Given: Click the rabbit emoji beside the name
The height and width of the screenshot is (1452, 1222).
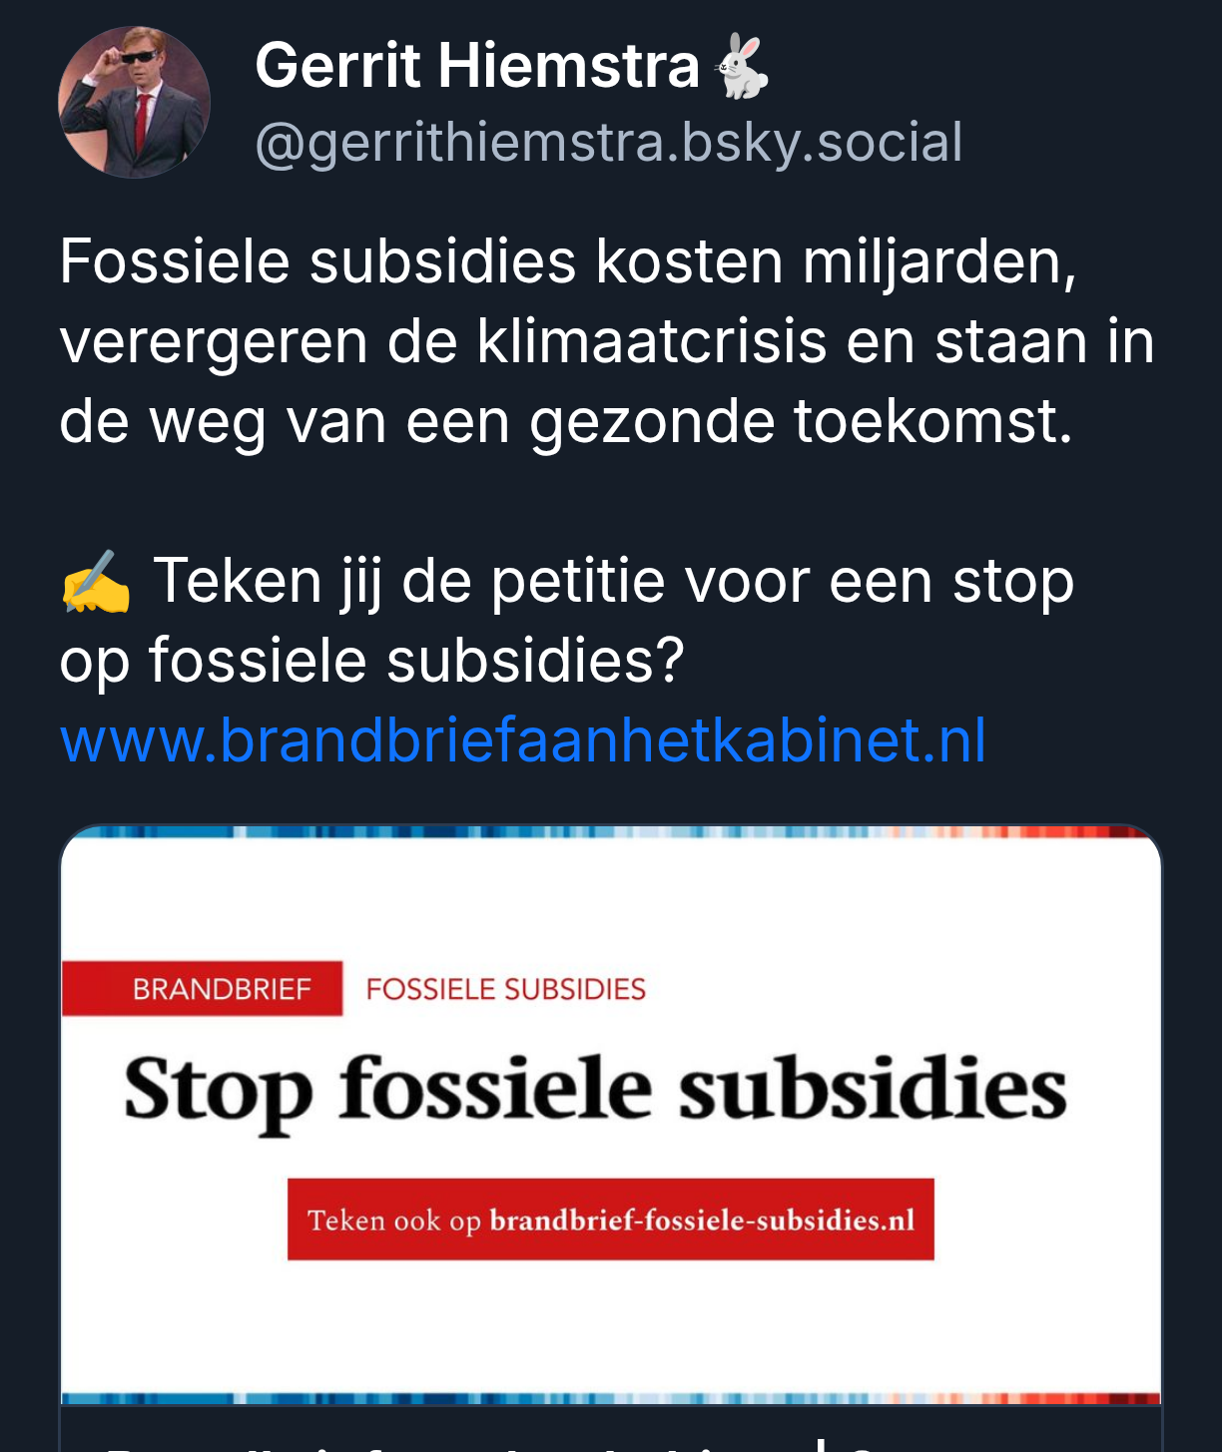Looking at the screenshot, I should (x=743, y=67).
